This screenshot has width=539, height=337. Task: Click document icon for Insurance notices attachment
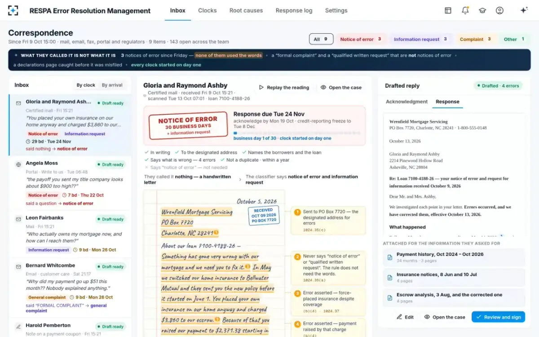[390, 277]
